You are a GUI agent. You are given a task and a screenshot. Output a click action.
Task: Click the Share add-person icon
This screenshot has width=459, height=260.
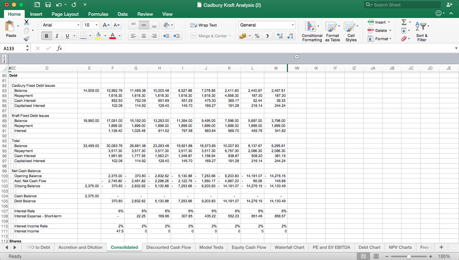449,5
